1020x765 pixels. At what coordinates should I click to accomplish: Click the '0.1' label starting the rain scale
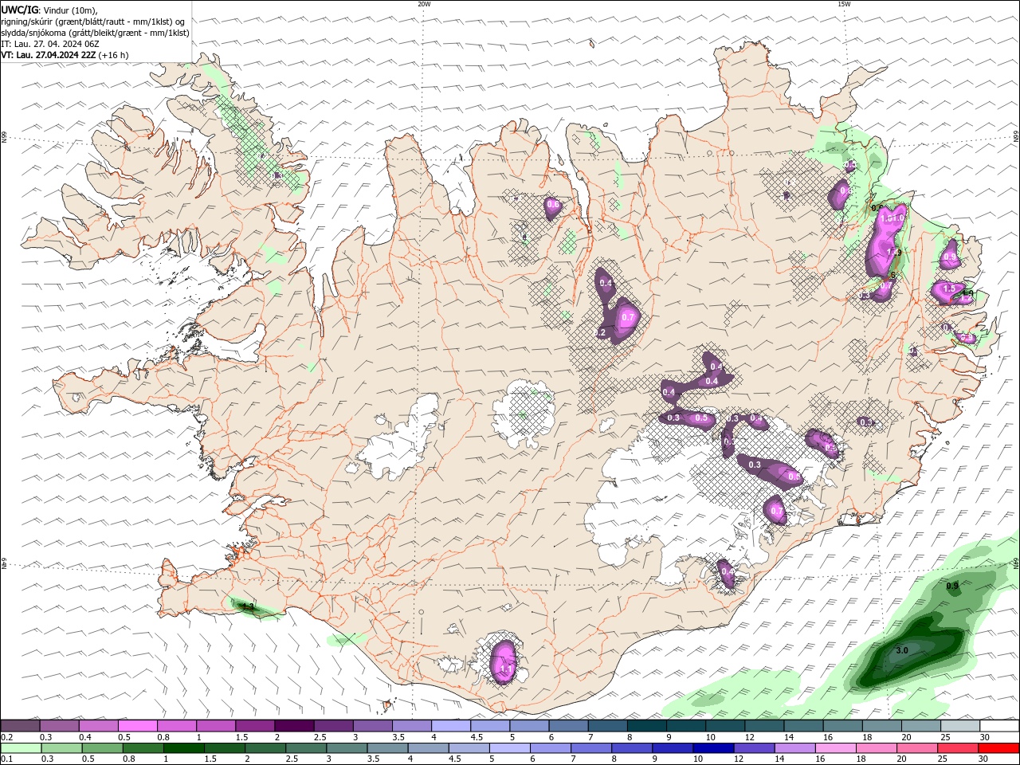pos(7,759)
